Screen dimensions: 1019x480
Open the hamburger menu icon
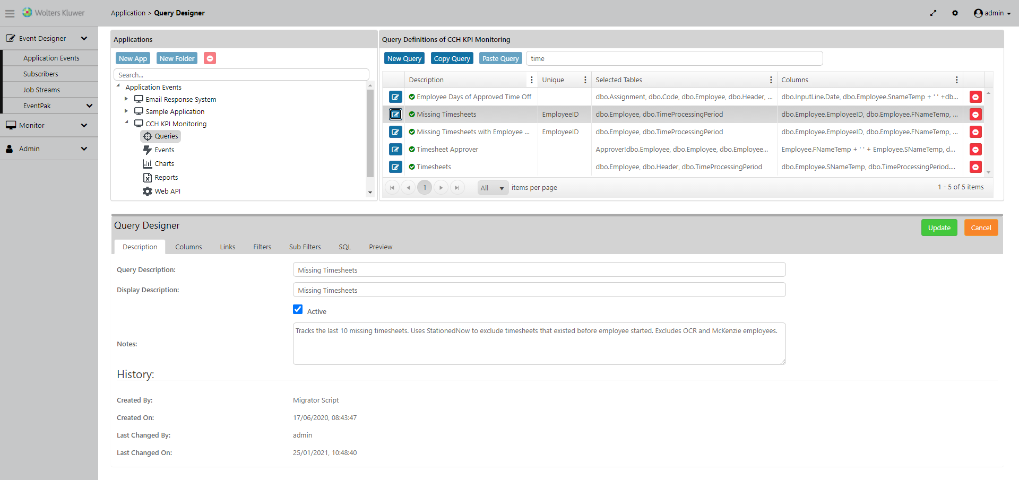[10, 13]
